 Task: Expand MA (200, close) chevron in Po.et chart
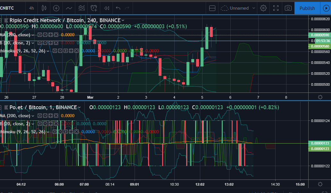click(x=33, y=116)
